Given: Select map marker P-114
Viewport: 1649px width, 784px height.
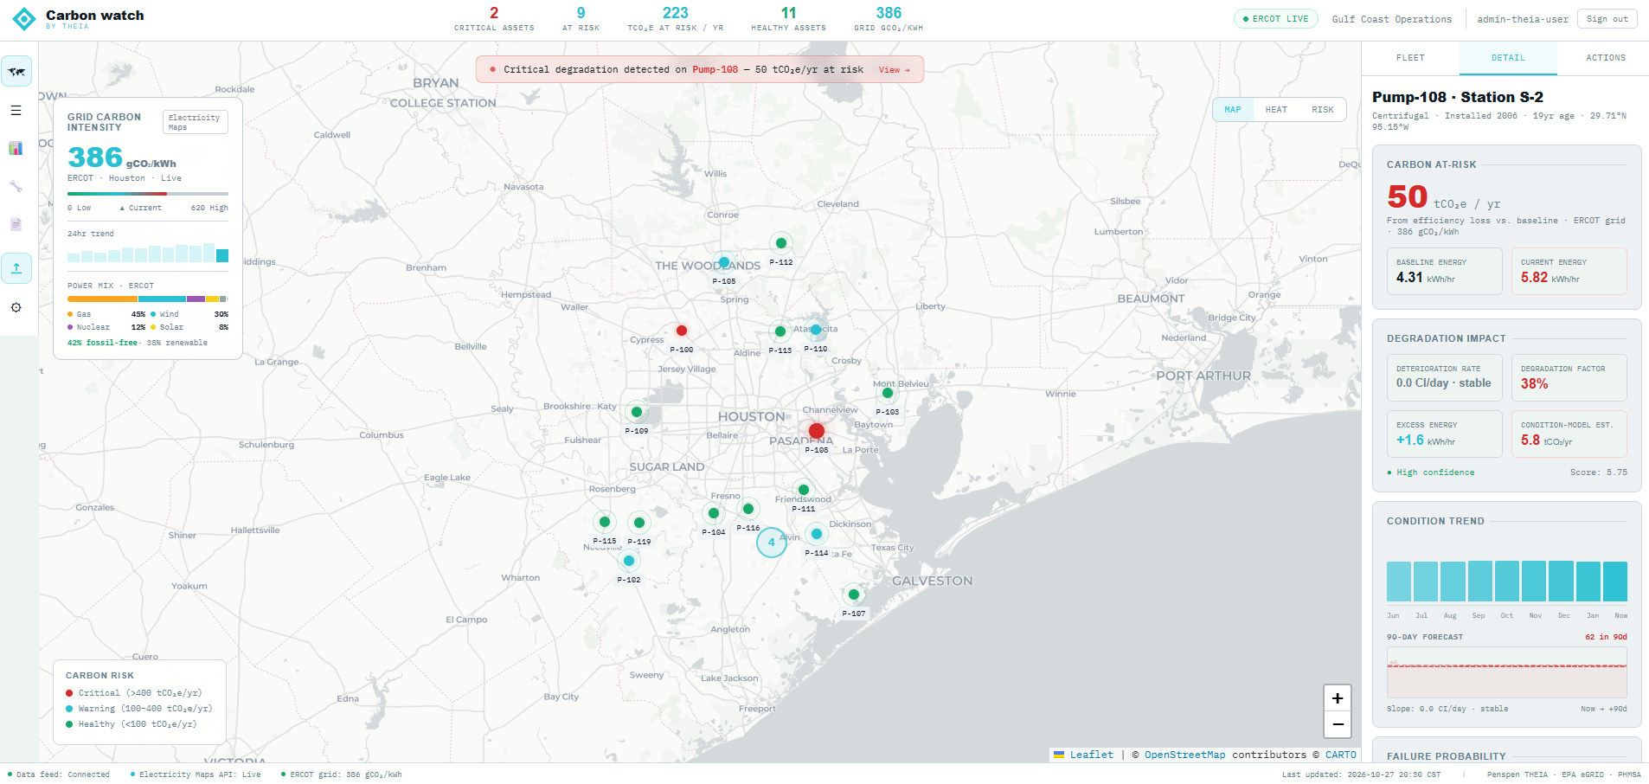Looking at the screenshot, I should point(817,534).
